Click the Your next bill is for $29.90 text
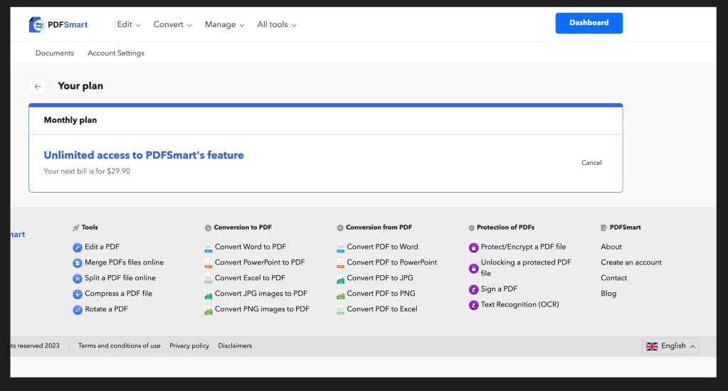The height and width of the screenshot is (391, 728). tap(87, 171)
